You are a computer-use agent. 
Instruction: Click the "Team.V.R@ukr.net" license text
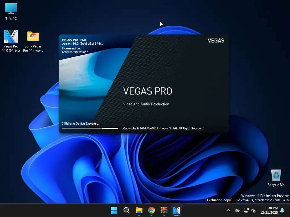(74, 52)
